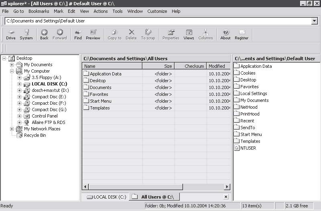This screenshot has height=211, width=321.
Task: Click the About help icon
Action: click(226, 34)
